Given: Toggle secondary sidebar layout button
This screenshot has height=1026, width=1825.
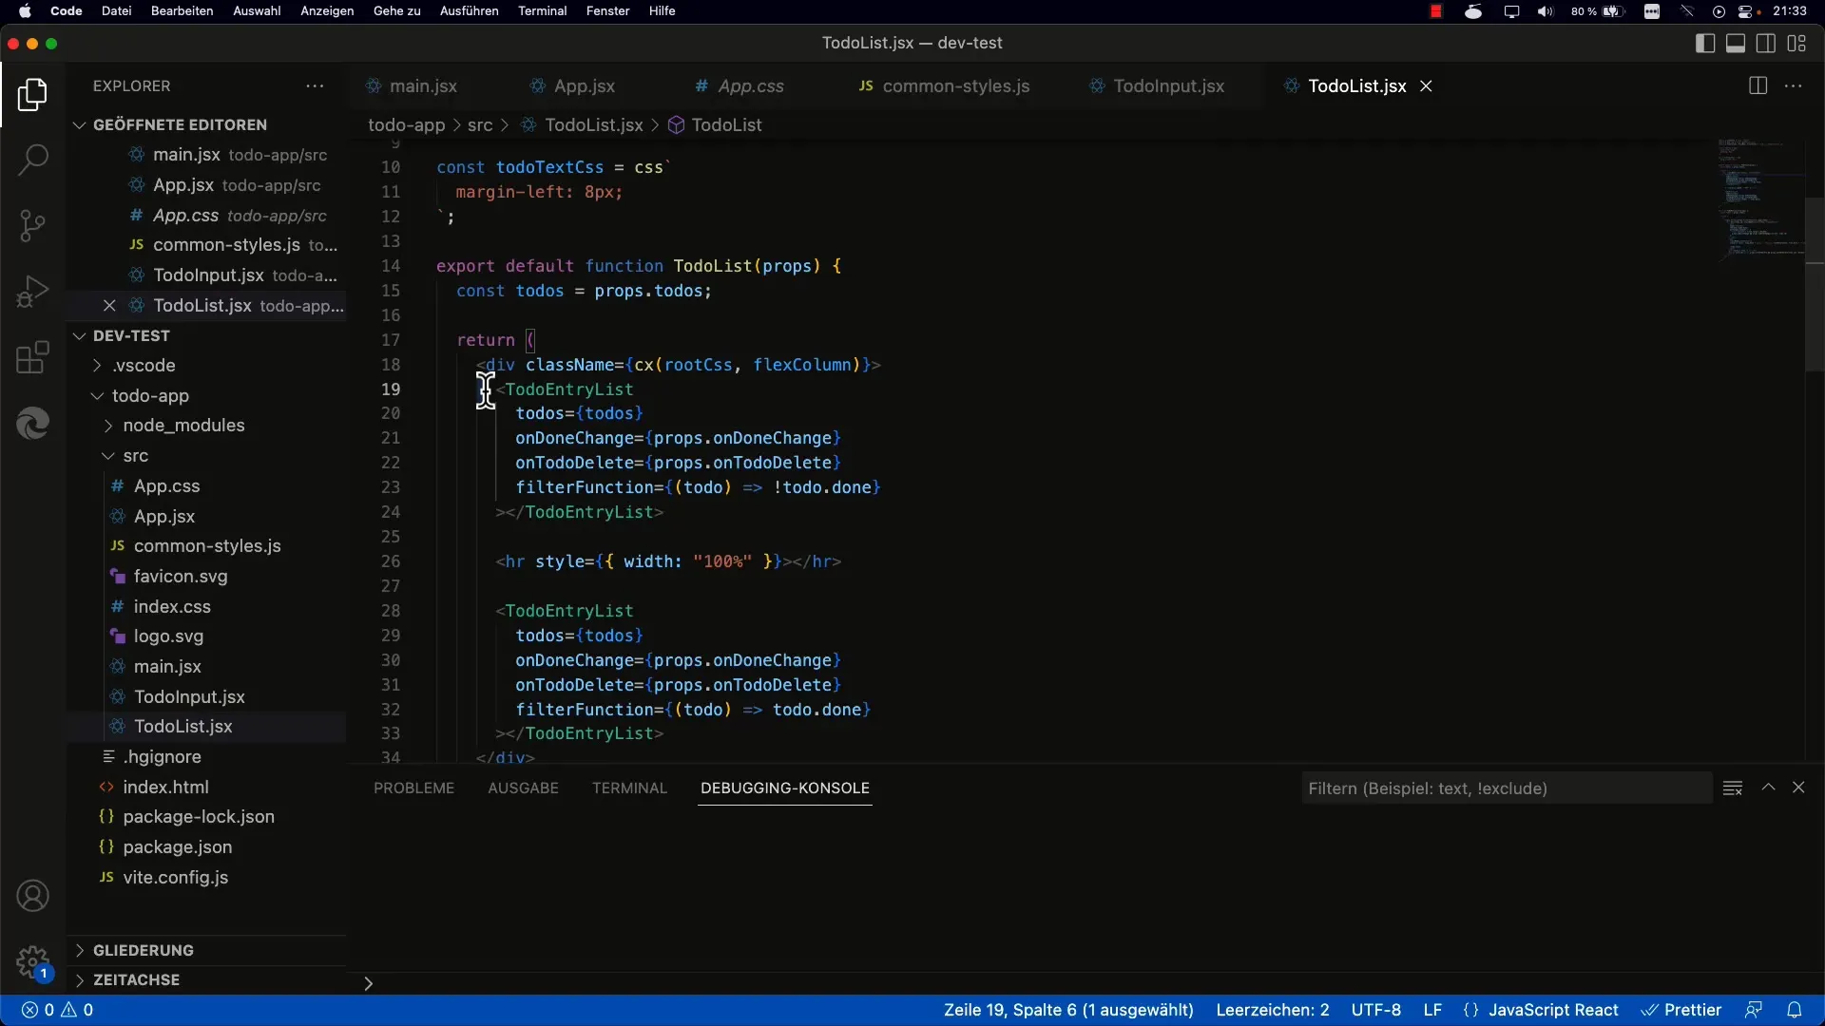Looking at the screenshot, I should pos(1766,43).
